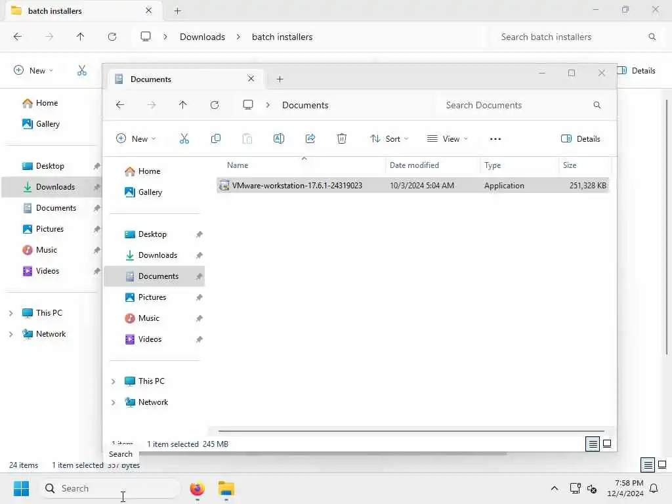672x504 pixels.
Task: Sort by Date modified column header
Action: [414, 165]
